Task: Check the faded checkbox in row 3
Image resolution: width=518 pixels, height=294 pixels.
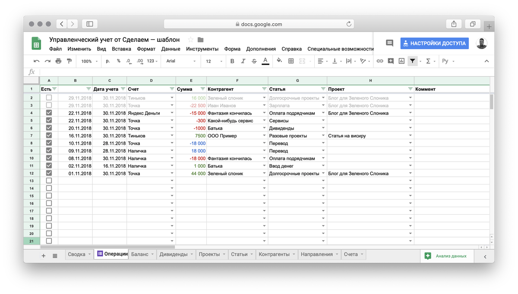Action: tap(49, 105)
